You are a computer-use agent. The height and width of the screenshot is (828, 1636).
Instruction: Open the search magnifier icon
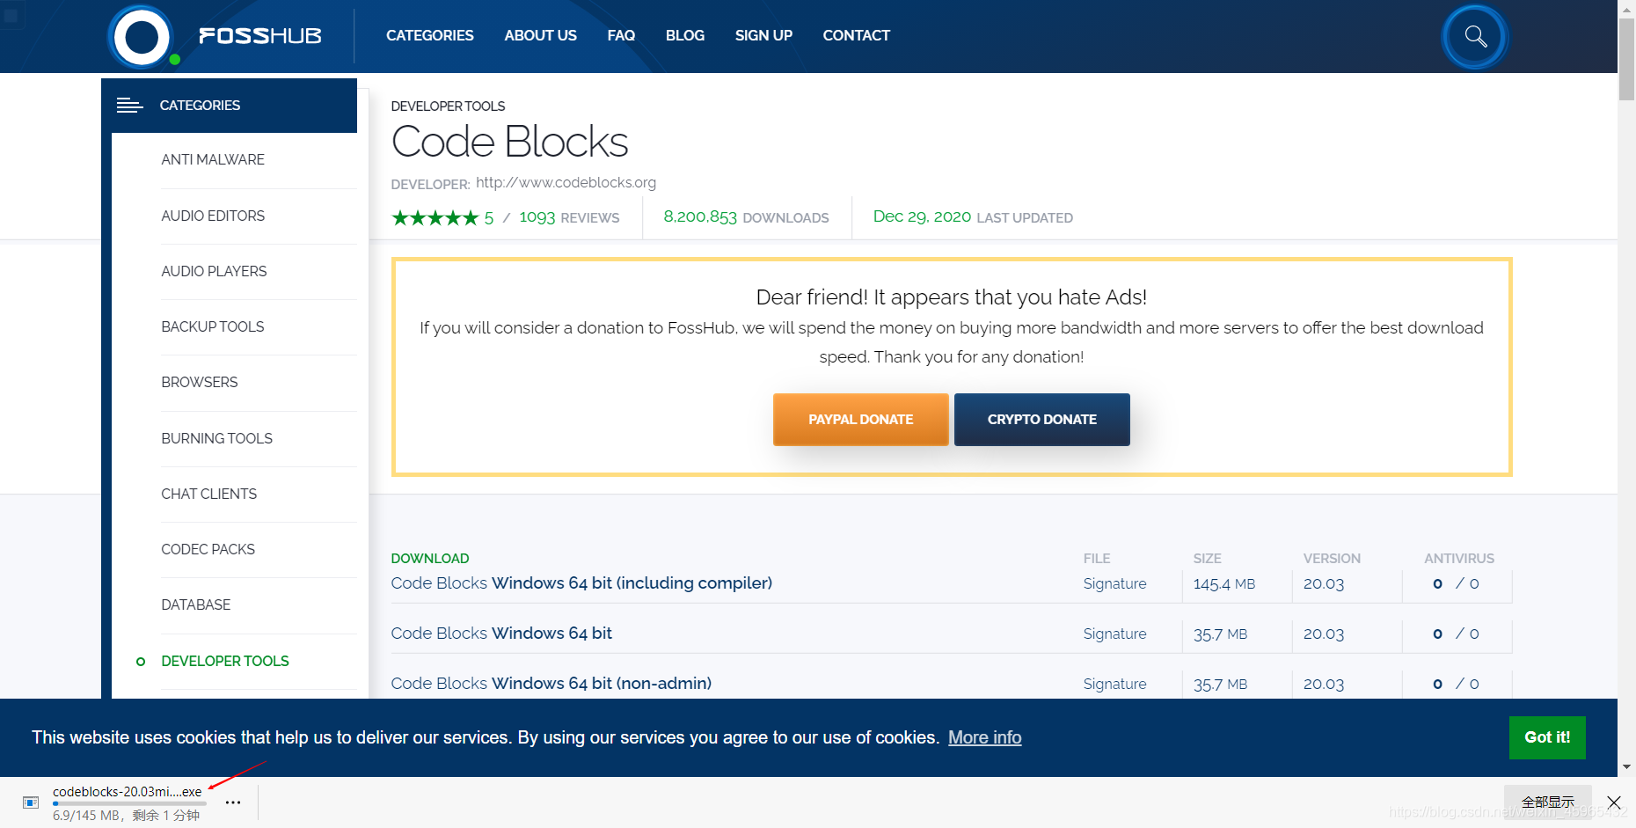(1475, 37)
